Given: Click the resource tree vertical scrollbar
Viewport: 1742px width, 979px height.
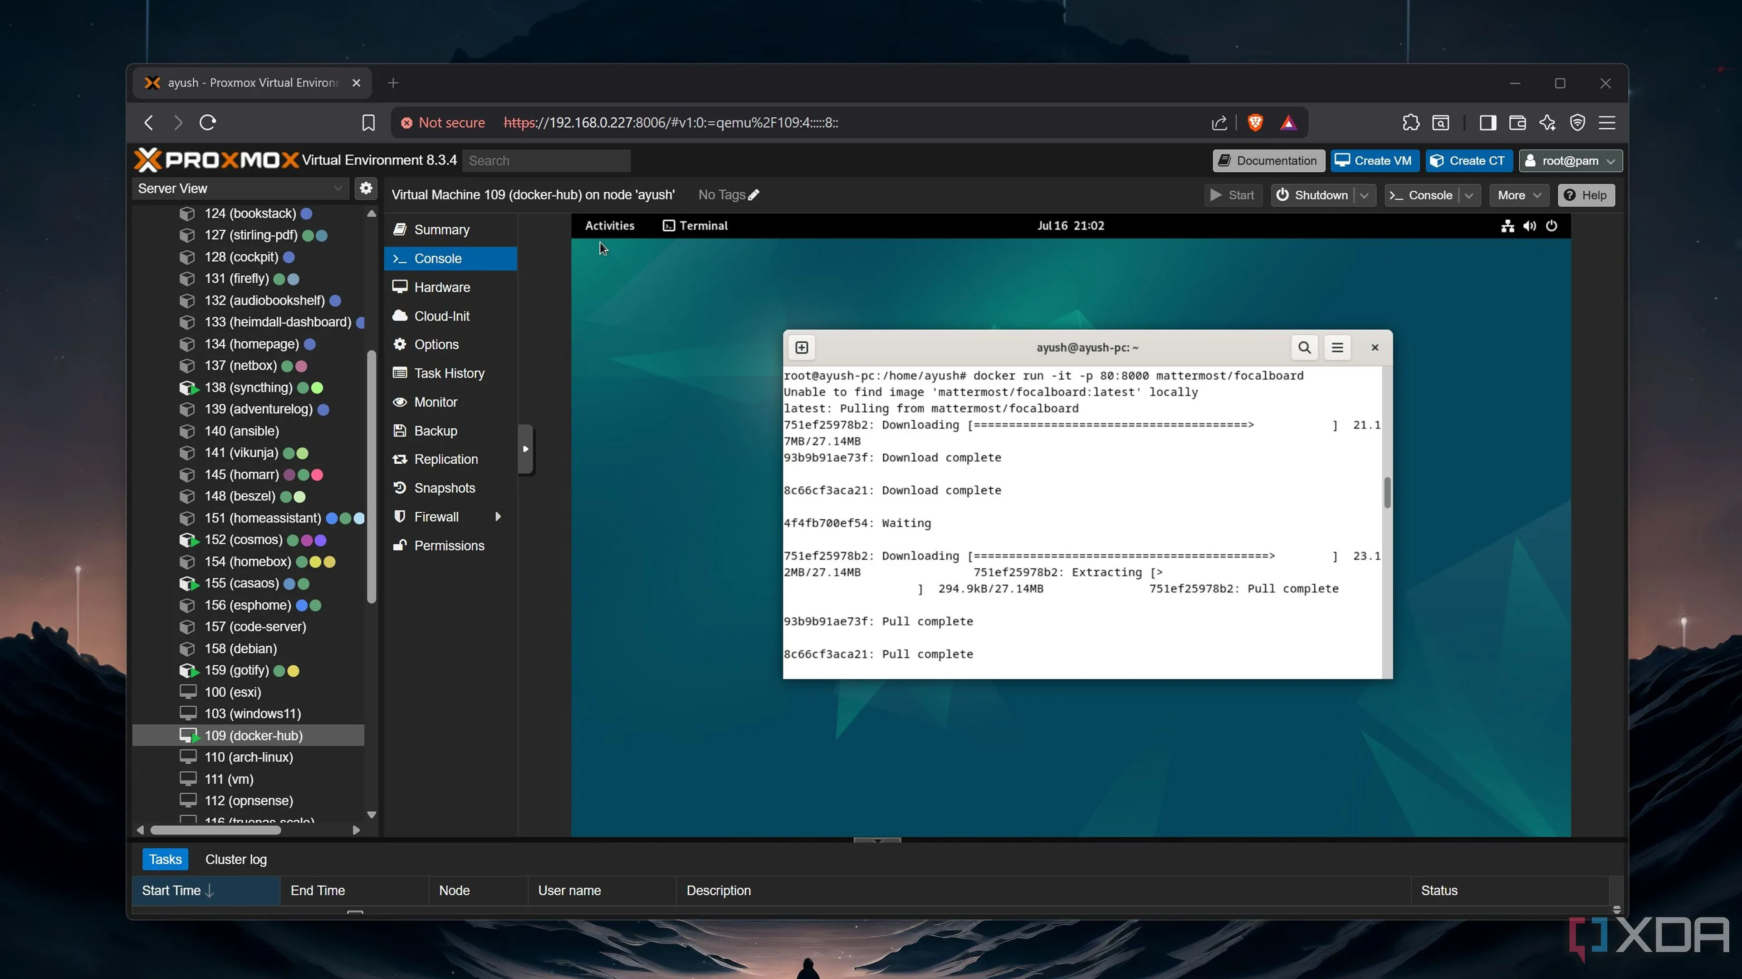Looking at the screenshot, I should tap(371, 476).
